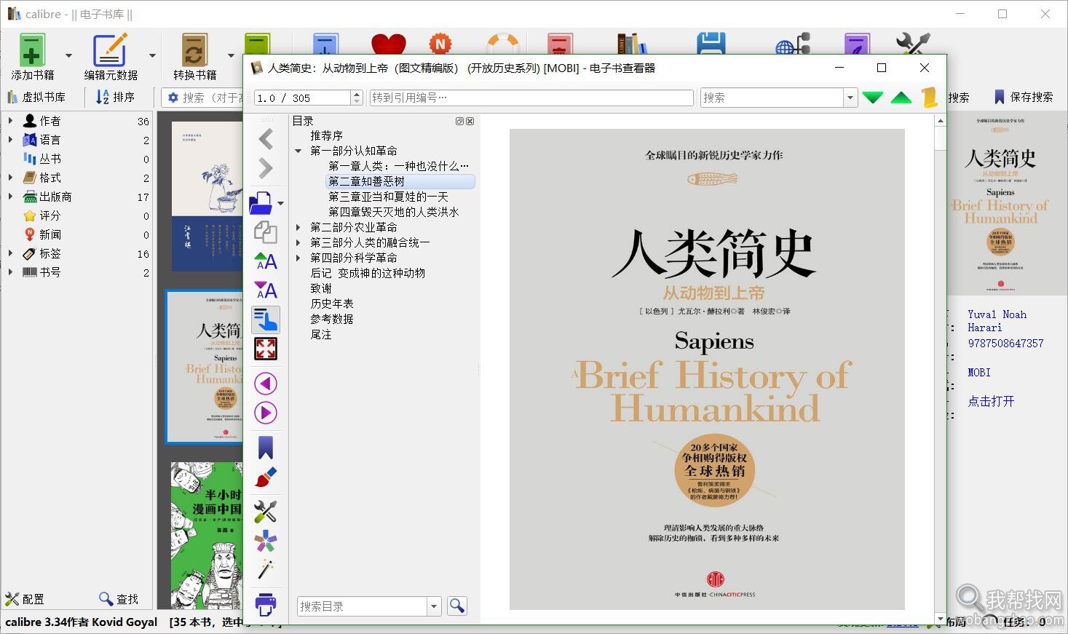
Task: Decrease font size in viewer
Action: tap(266, 290)
